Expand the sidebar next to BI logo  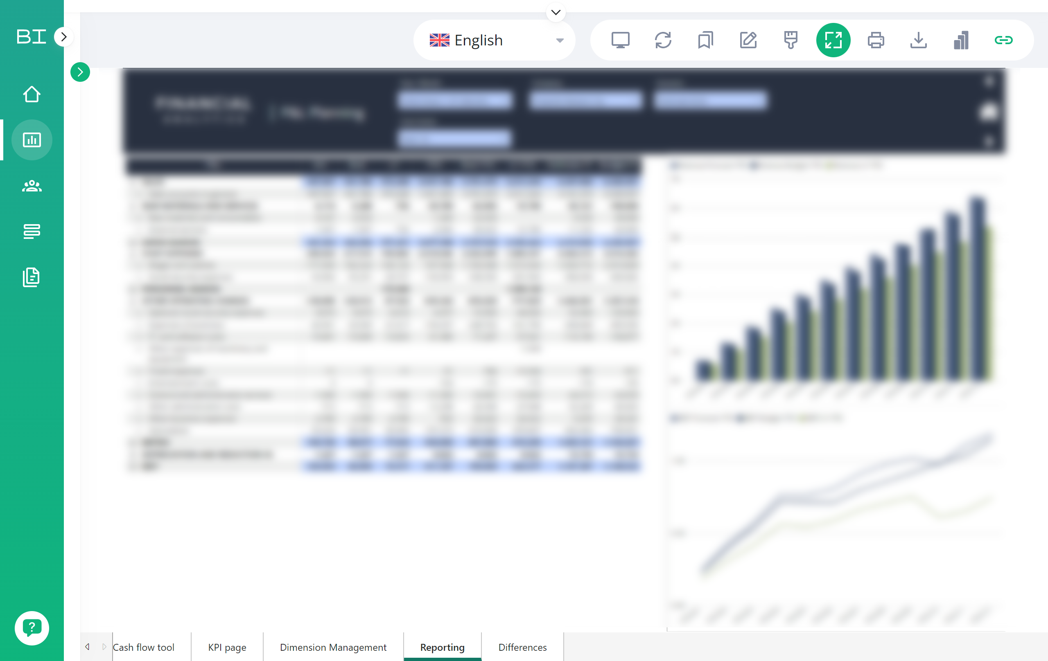pyautogui.click(x=64, y=37)
